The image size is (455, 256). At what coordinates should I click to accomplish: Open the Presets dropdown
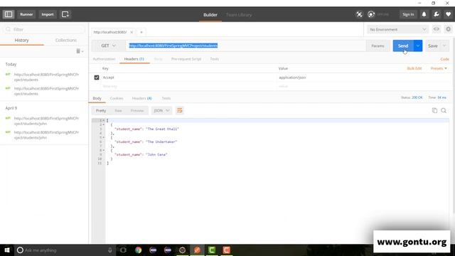(x=439, y=68)
